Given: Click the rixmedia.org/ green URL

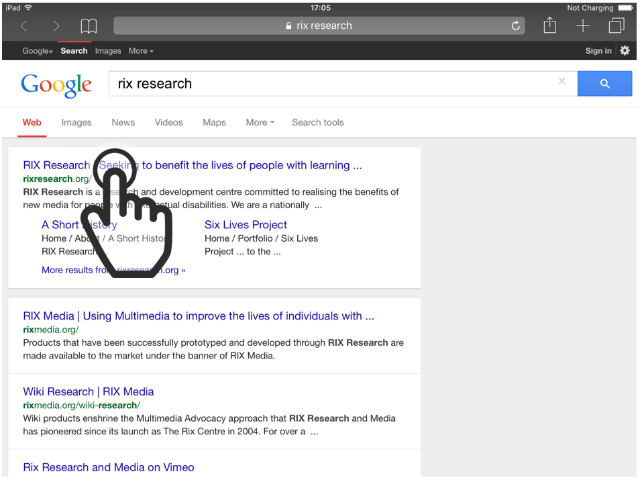Looking at the screenshot, I should [x=51, y=330].
